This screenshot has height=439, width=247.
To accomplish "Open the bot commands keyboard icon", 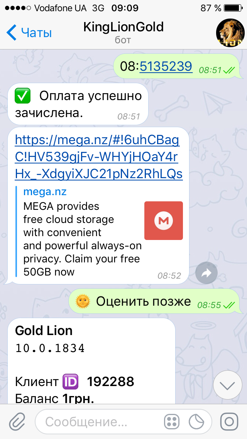I will [x=171, y=421].
